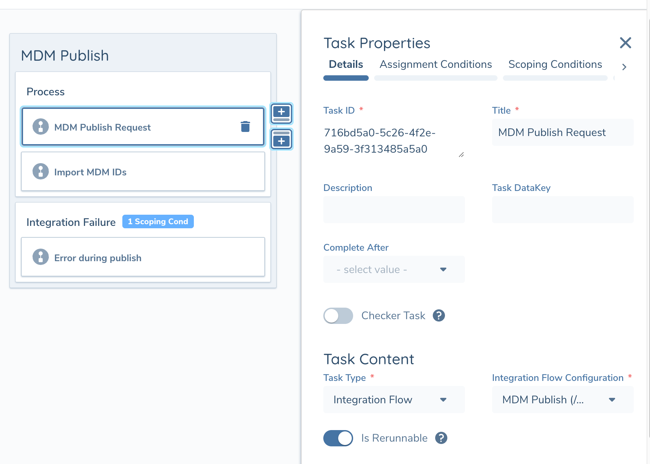Viewport: 650px width, 464px height.
Task: Toggle Checker Task off then check status
Action: click(x=338, y=315)
